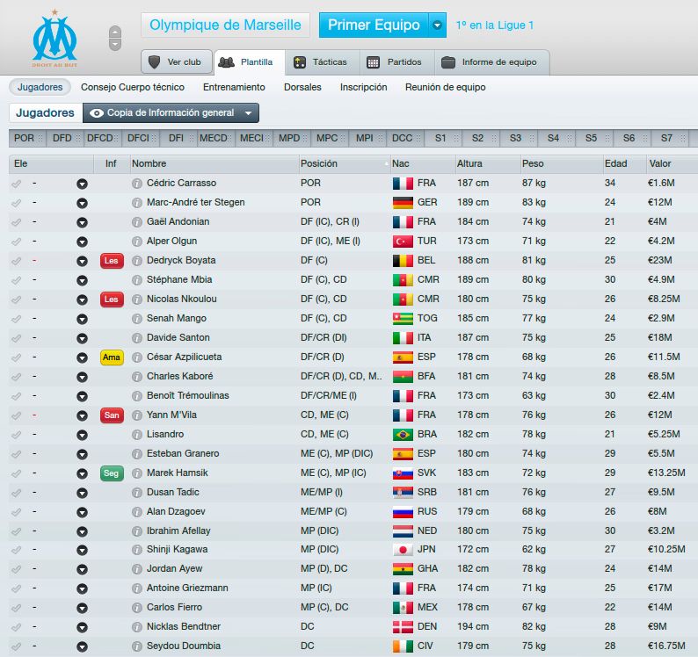The width and height of the screenshot is (698, 657).
Task: Open info icon next to Marek Hamsik
Action: click(137, 473)
